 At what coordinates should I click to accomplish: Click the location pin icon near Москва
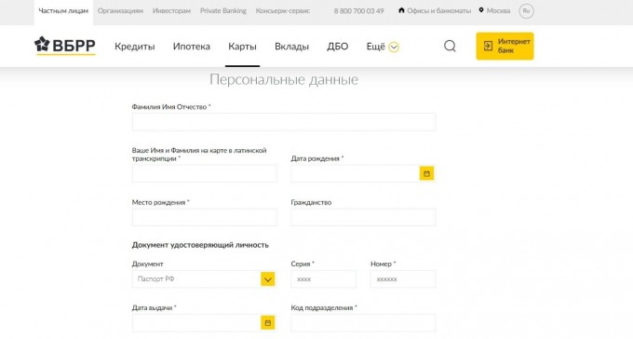(x=481, y=10)
